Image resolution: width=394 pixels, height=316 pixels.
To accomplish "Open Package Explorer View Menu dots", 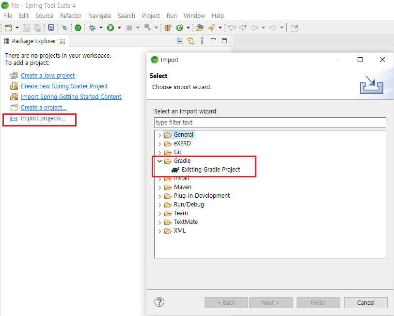I will click(x=202, y=41).
